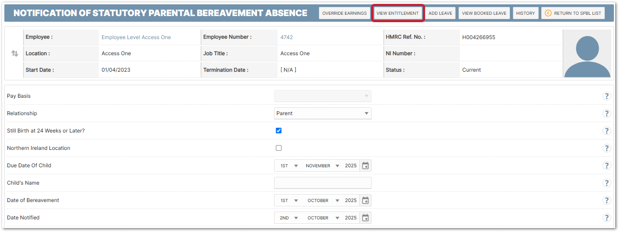Click the Child's Name text field
Image resolution: width=620 pixels, height=232 pixels.
[x=322, y=183]
